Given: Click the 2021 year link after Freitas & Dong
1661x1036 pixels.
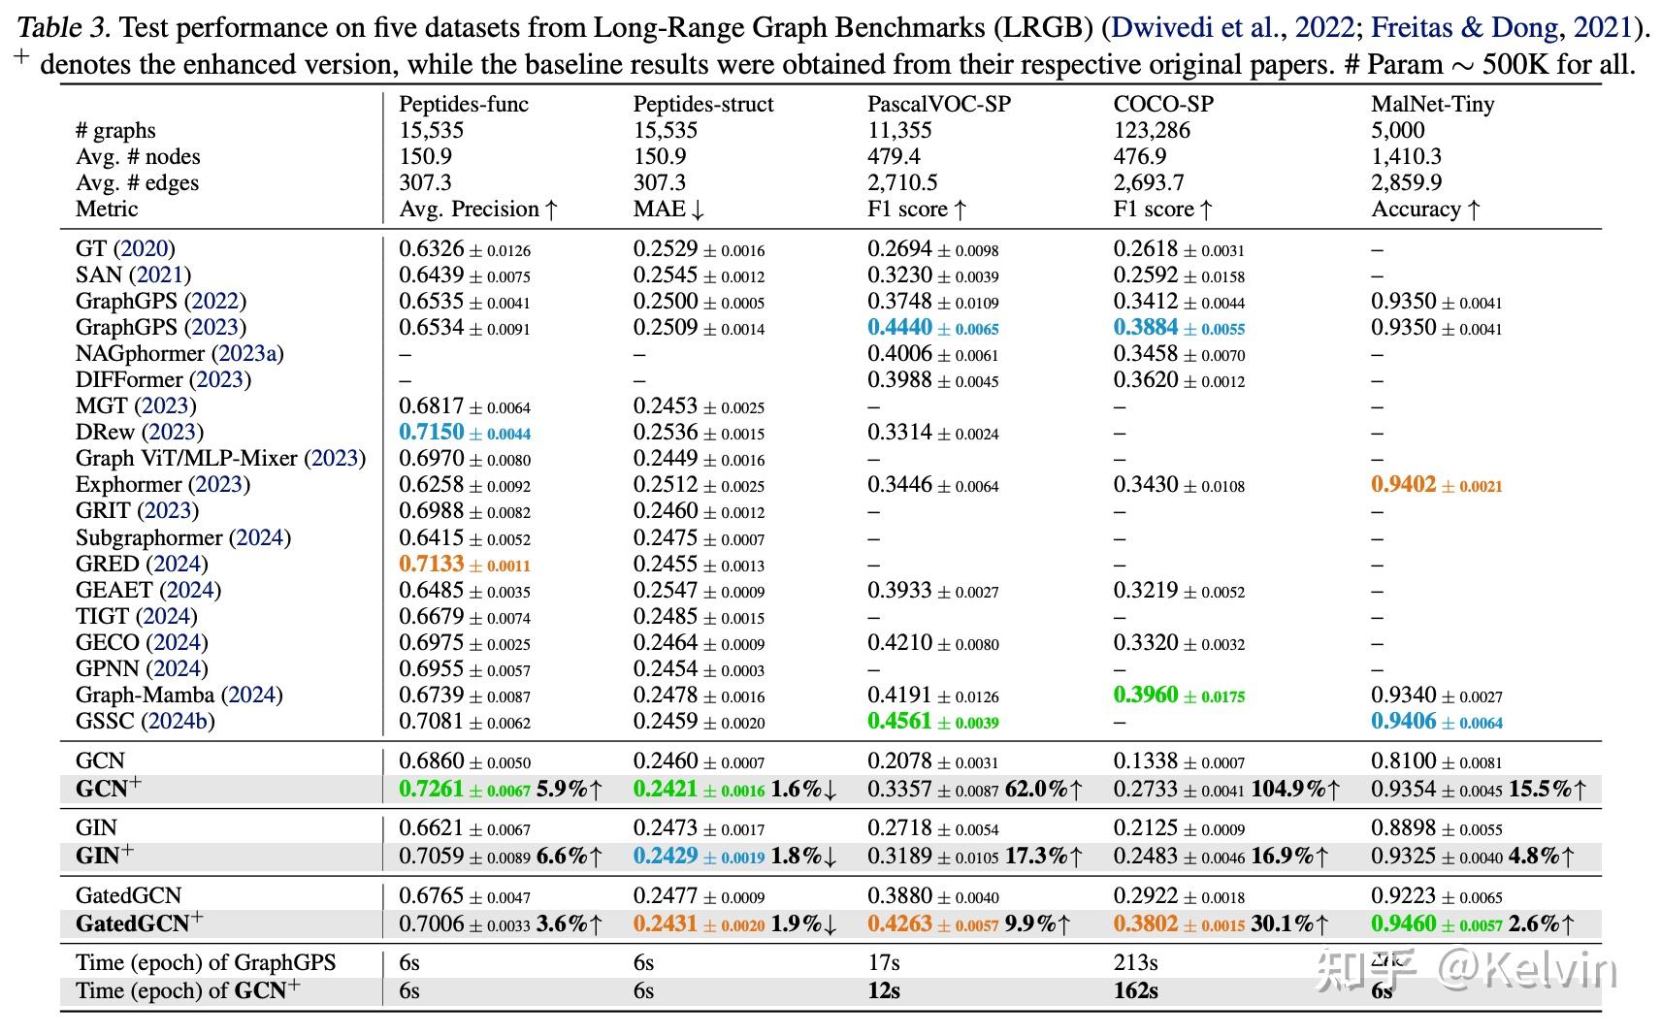Looking at the screenshot, I should coord(1601,27).
